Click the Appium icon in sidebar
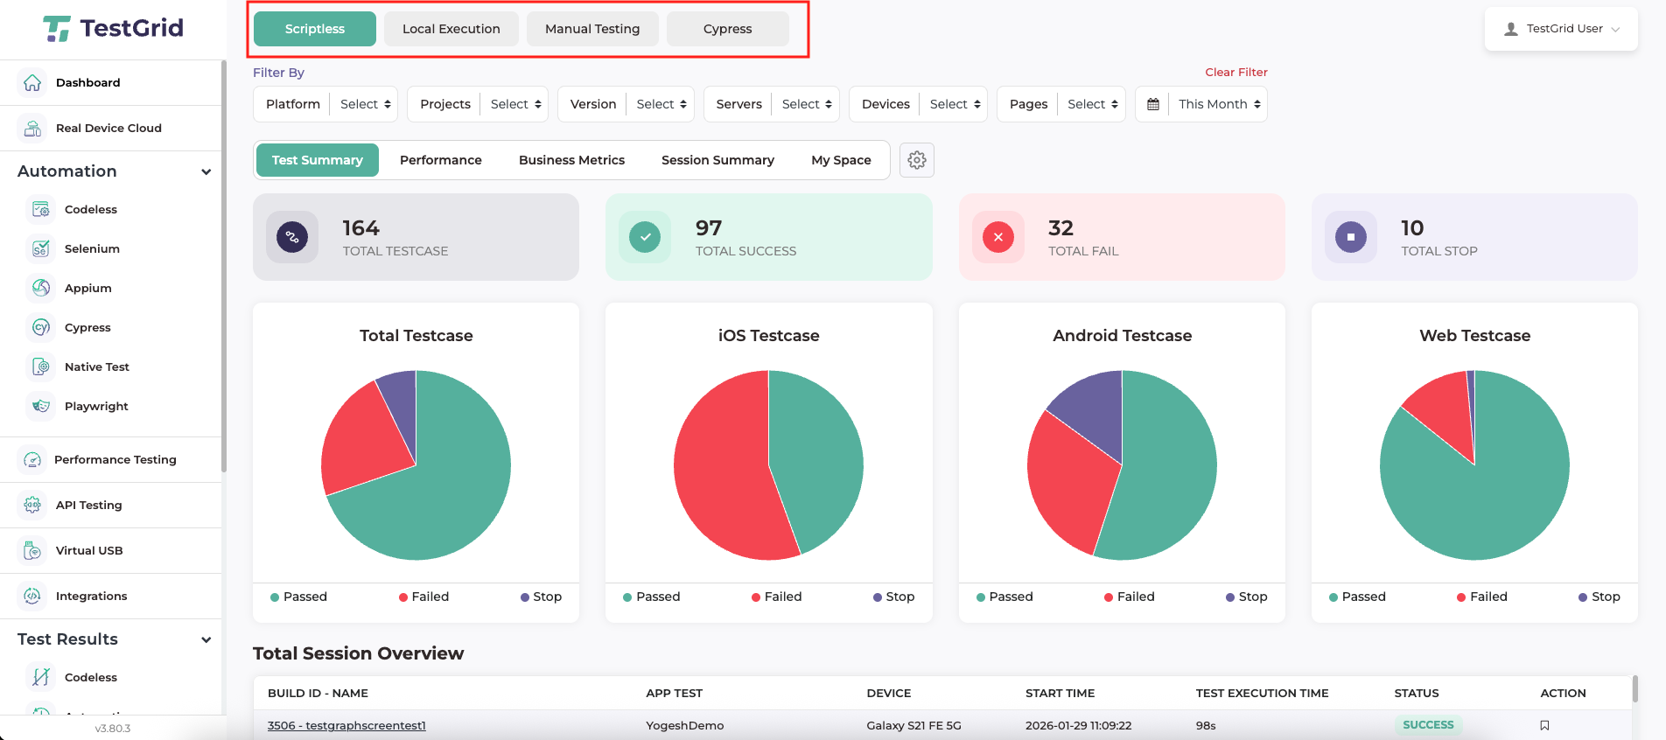The width and height of the screenshot is (1666, 740). (41, 289)
